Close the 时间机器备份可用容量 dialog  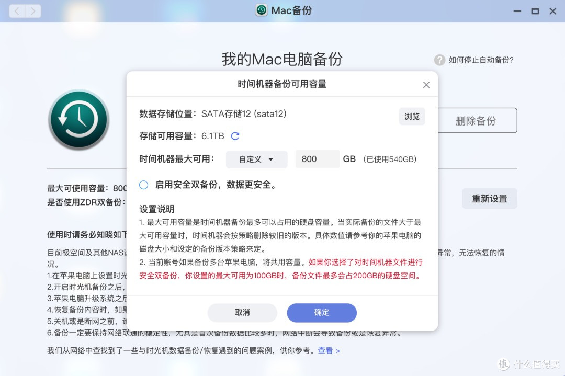pyautogui.click(x=426, y=84)
